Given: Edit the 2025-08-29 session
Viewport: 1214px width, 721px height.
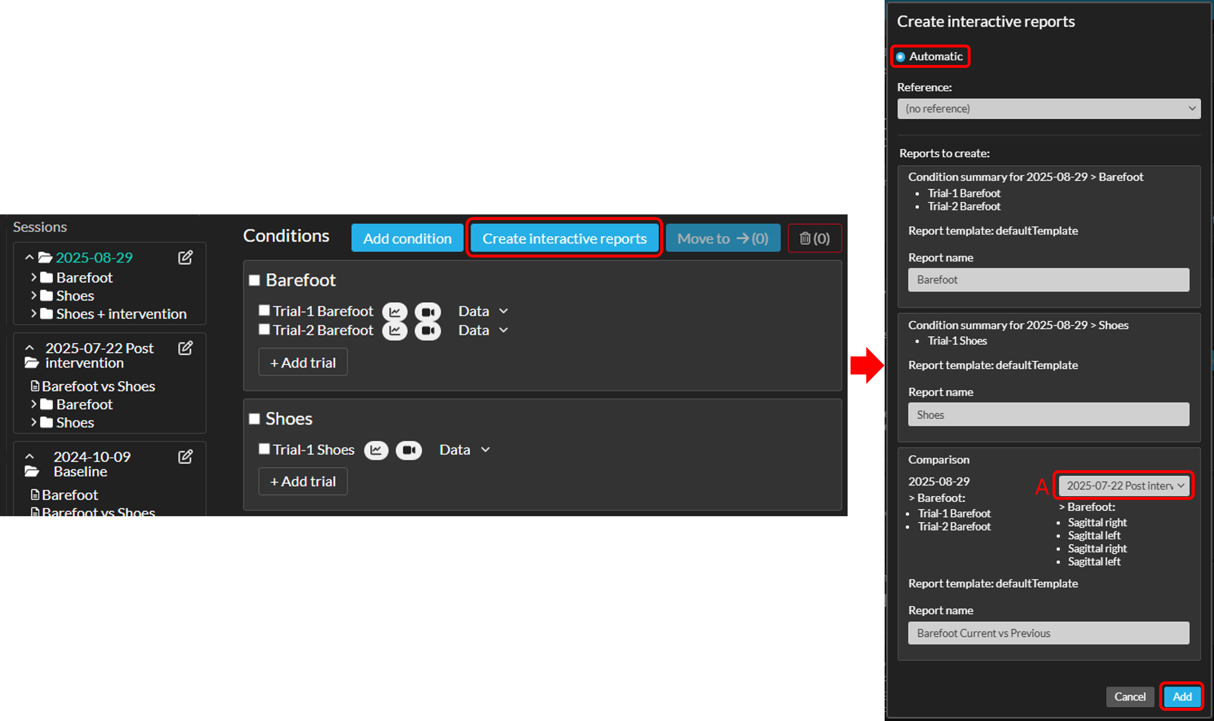Looking at the screenshot, I should click(185, 258).
